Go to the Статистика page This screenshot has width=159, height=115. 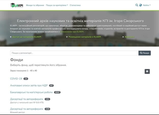[x=75, y=5]
